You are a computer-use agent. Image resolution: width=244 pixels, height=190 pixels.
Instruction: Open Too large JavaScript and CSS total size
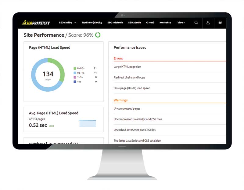pyautogui.click(x=137, y=141)
